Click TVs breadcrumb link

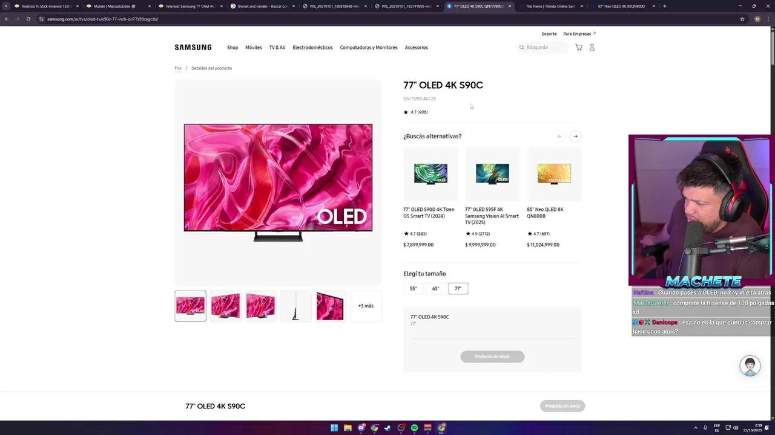178,68
